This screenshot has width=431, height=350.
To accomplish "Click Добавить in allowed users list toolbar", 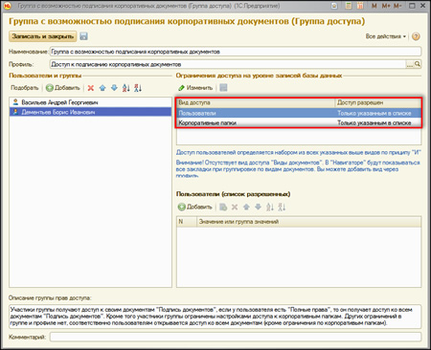I will 195,207.
